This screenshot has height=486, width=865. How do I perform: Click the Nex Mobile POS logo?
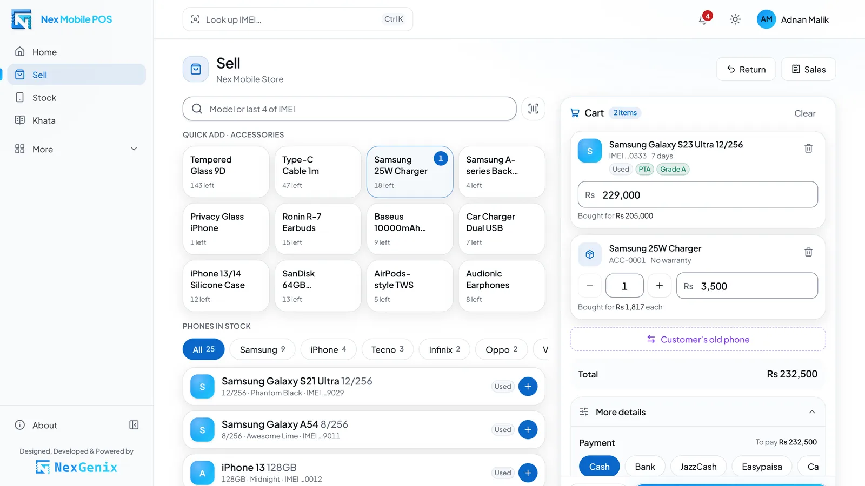point(62,19)
